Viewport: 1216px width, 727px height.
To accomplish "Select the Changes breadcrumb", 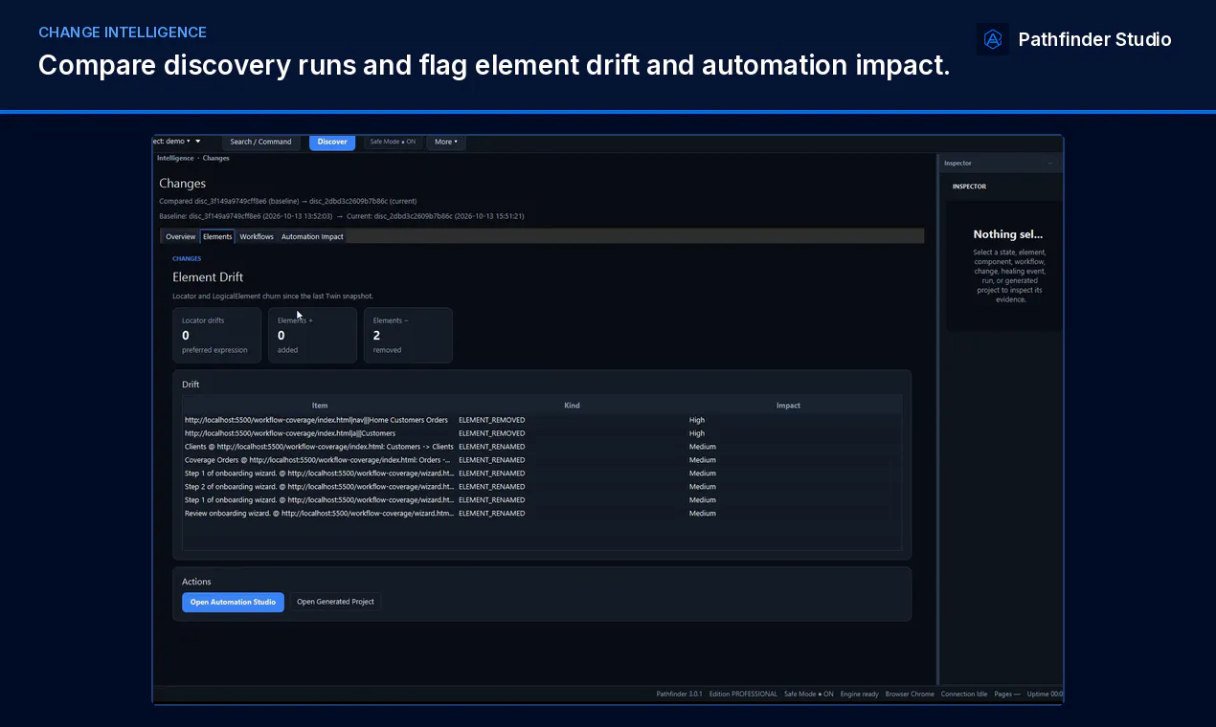I will point(216,158).
